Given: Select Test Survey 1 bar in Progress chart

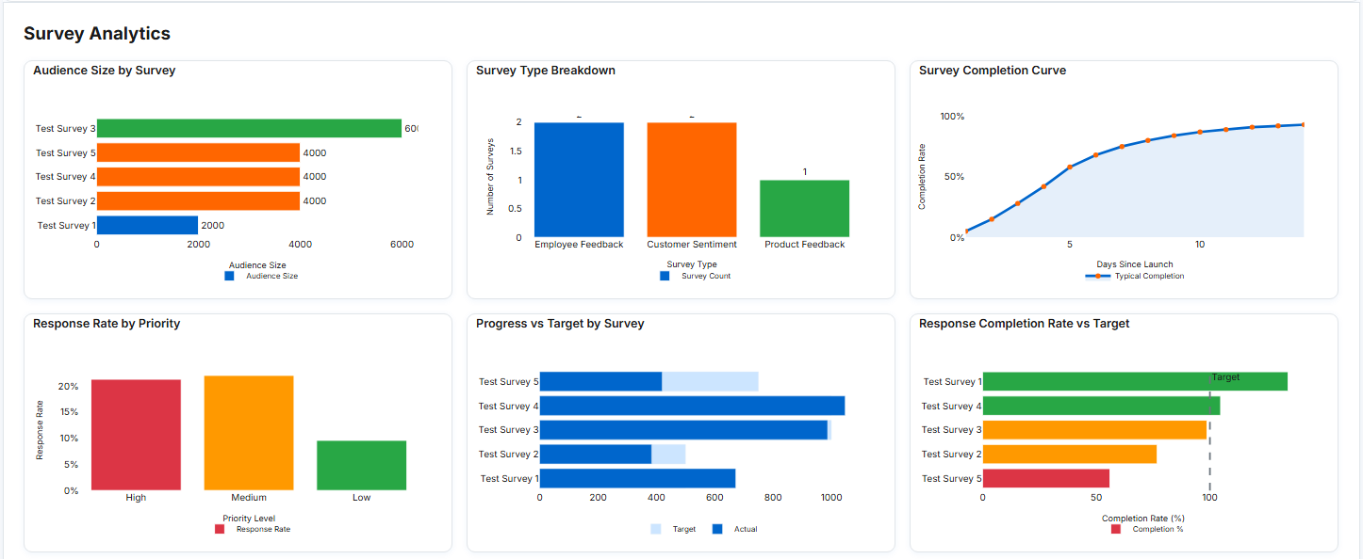Looking at the screenshot, I should 637,478.
